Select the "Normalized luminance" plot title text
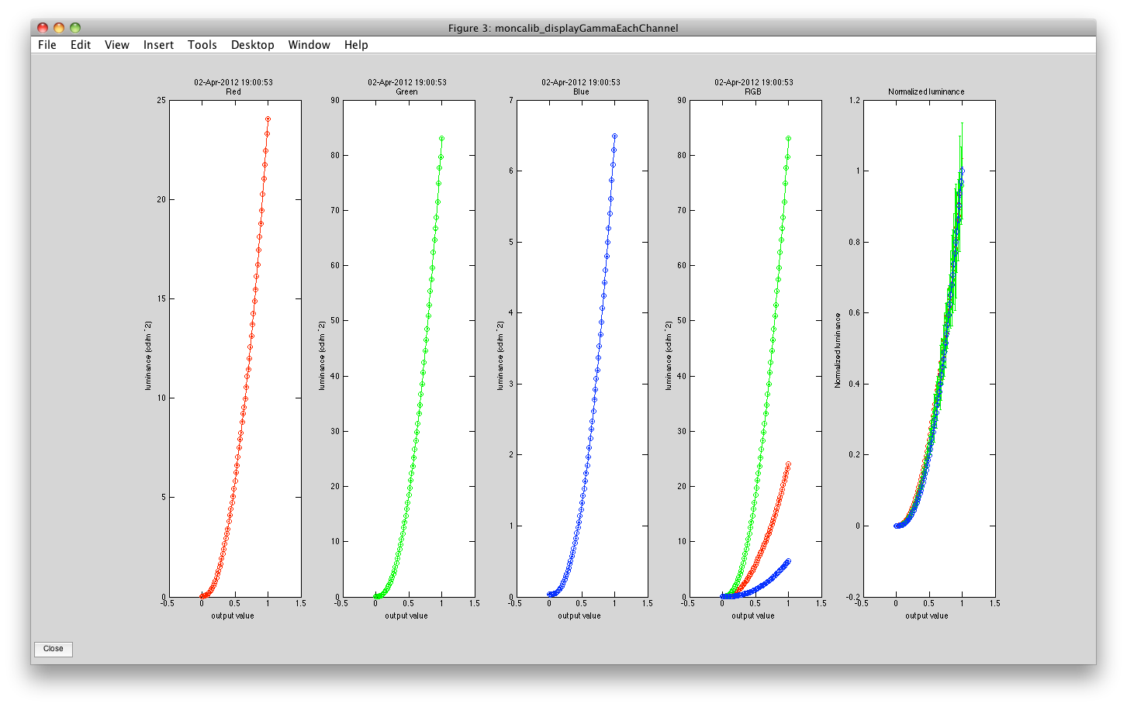This screenshot has width=1127, height=707. [x=926, y=91]
